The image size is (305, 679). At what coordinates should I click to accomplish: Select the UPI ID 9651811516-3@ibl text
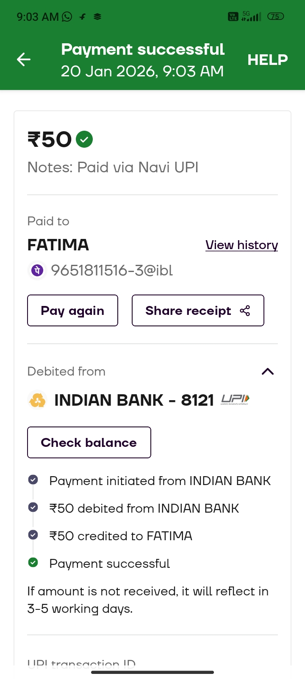[x=112, y=270]
